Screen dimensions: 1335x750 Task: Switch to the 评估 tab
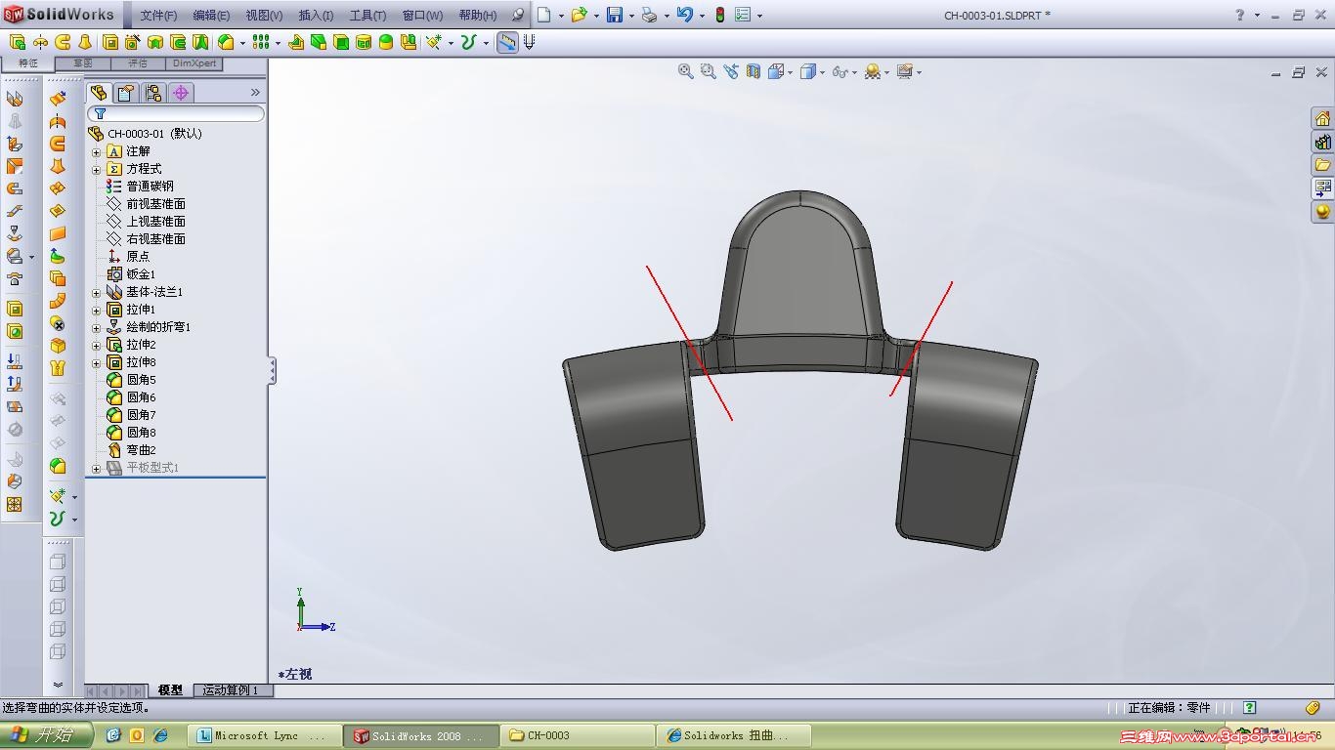tap(138, 63)
